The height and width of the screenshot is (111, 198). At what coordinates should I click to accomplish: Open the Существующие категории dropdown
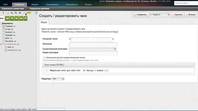[x=93, y=49]
